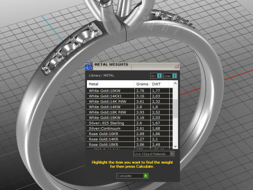Click the scroll-down arrow of the metal list
Screen dimensions: 253x190
(x=175, y=146)
